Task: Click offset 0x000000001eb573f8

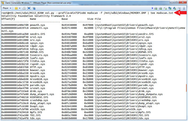Action: (15, 61)
